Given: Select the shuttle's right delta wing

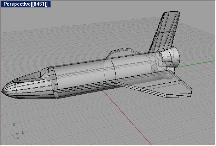Looking at the screenshot, I should click(x=154, y=84).
